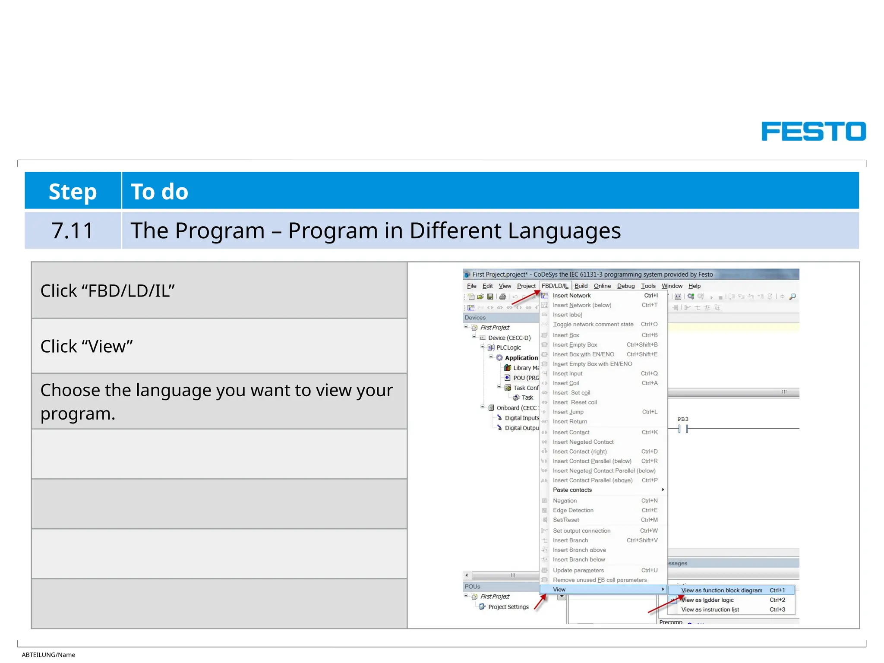The height and width of the screenshot is (663, 884).
Task: Open the Build menu
Action: point(581,286)
